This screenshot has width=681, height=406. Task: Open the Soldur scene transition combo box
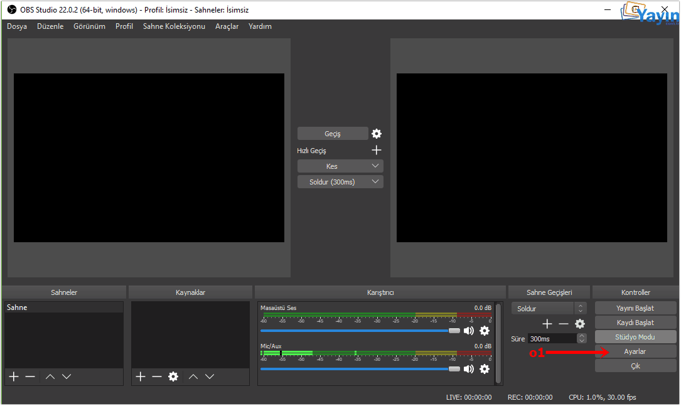pyautogui.click(x=549, y=309)
